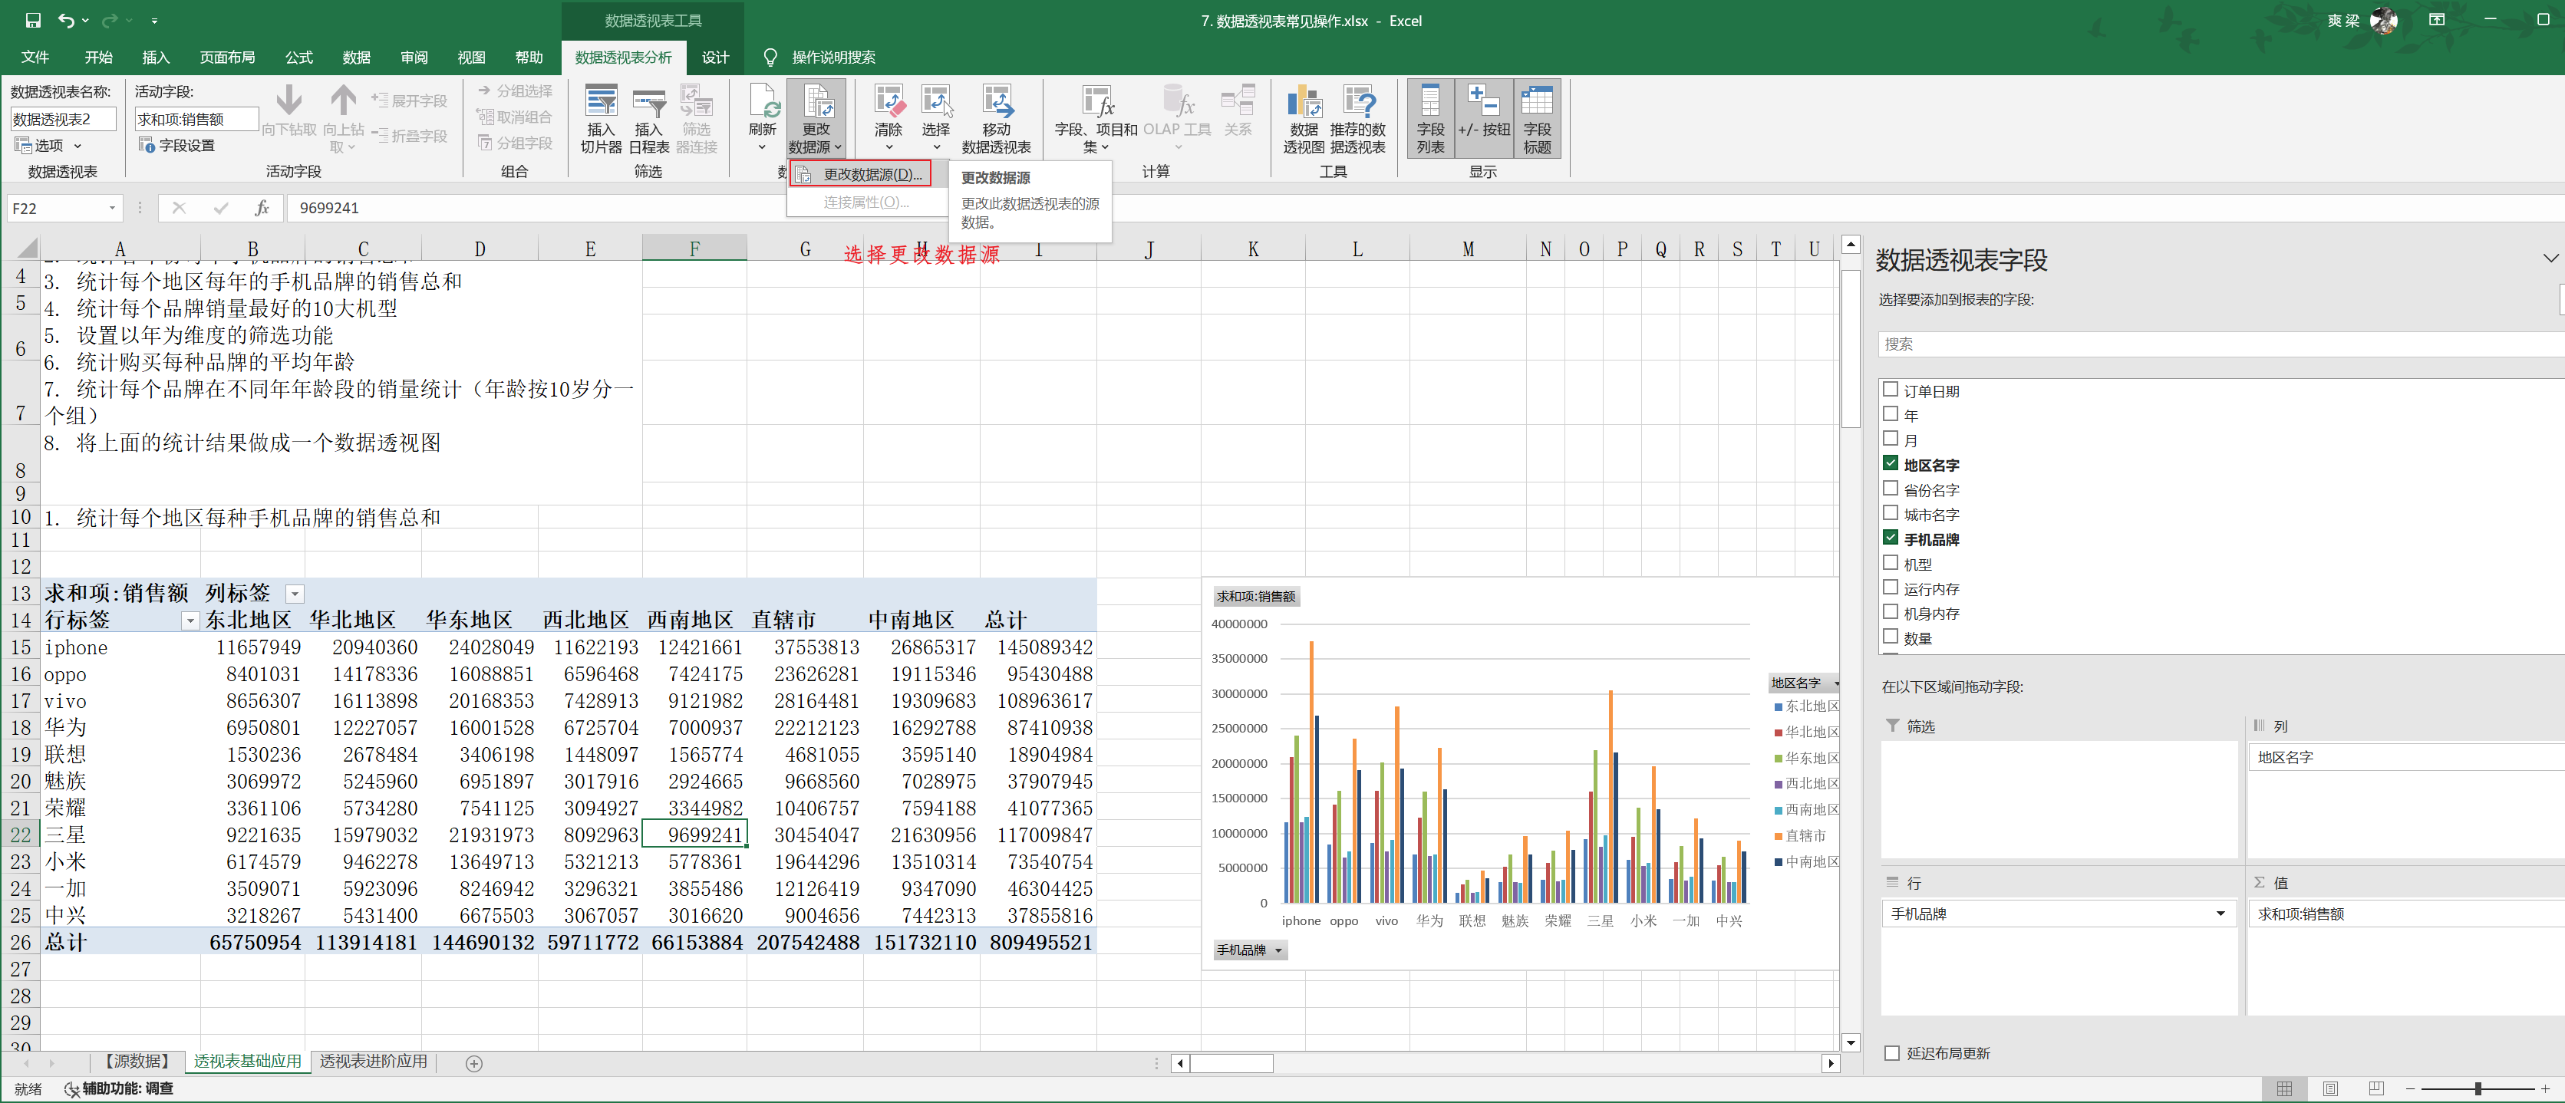
Task: Switch to Normal view icon
Action: click(2285, 1089)
